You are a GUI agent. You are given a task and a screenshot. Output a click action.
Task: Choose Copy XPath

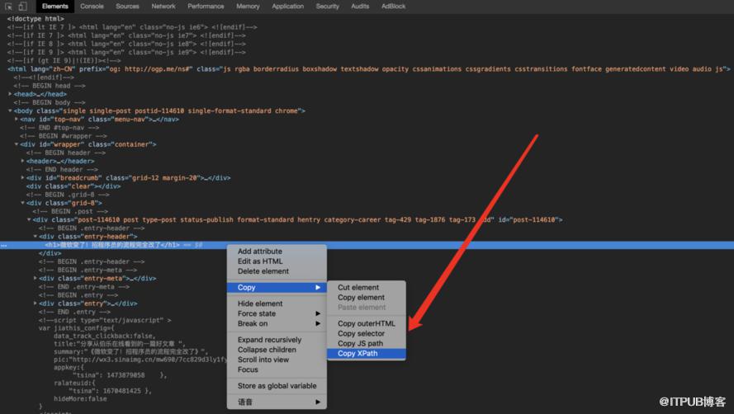coord(367,354)
